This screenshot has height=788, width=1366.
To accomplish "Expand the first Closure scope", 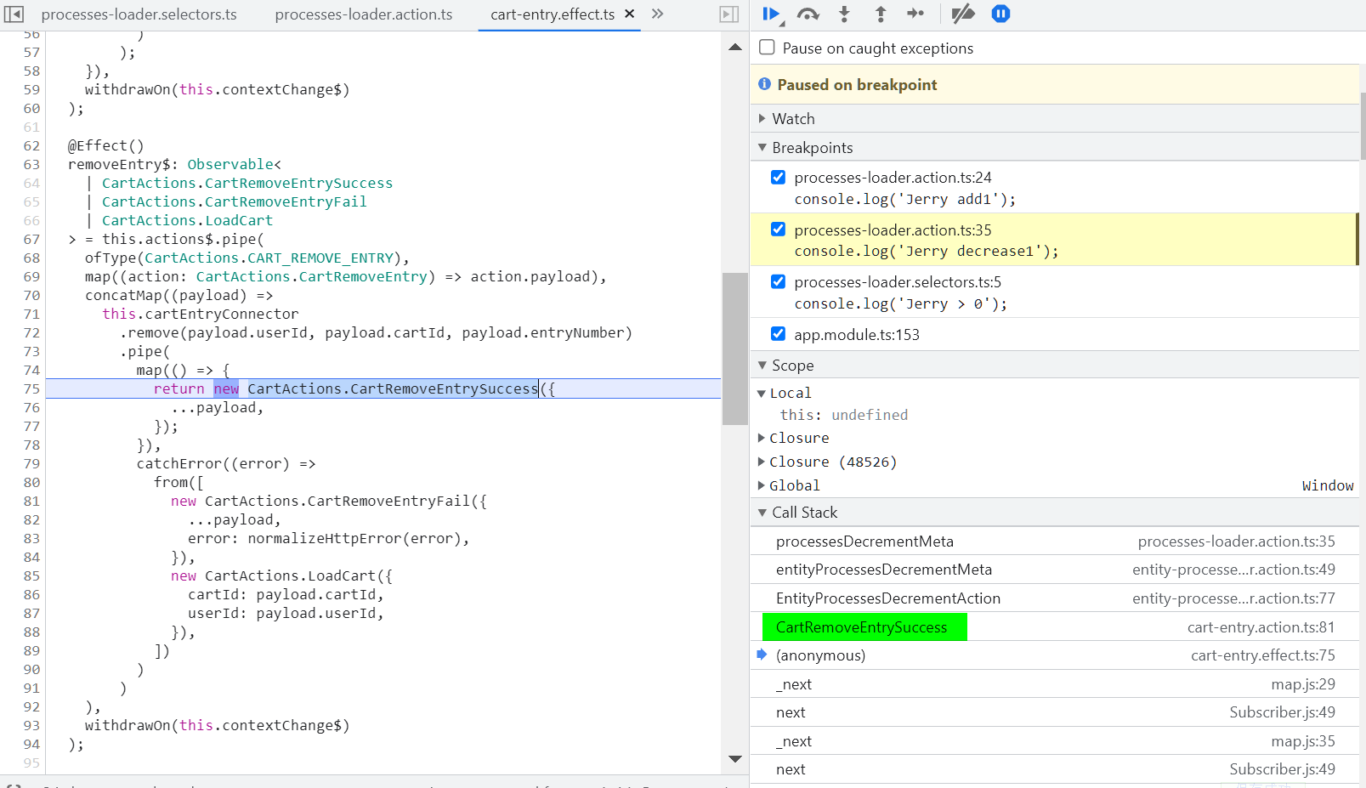I will (762, 438).
